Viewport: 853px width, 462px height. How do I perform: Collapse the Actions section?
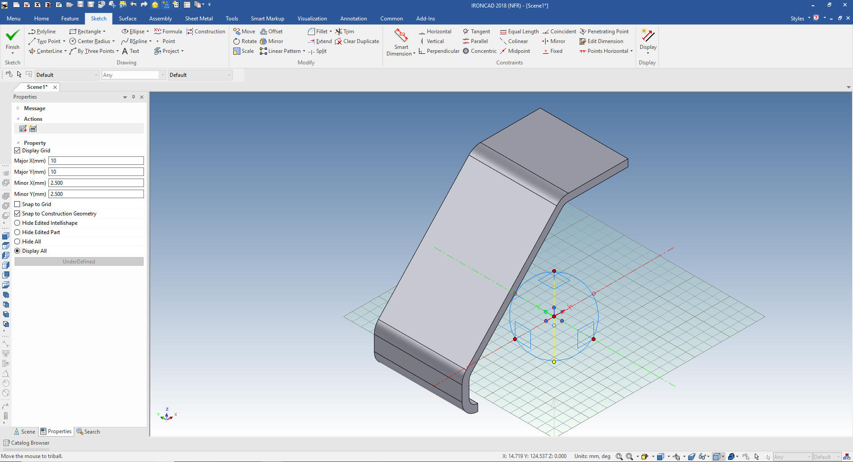pos(18,119)
